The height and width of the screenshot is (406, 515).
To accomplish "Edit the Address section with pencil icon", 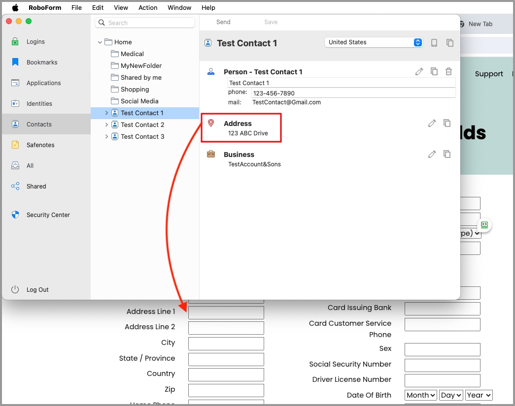I will point(432,124).
